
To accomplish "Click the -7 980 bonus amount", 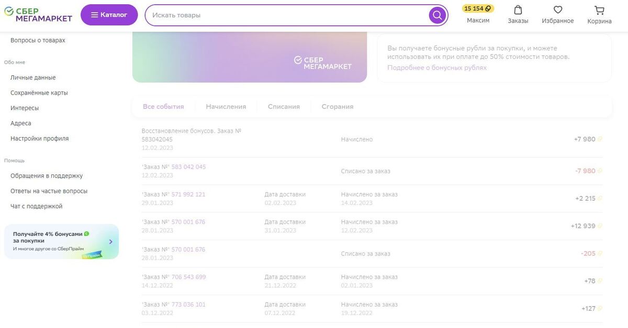I will (585, 171).
